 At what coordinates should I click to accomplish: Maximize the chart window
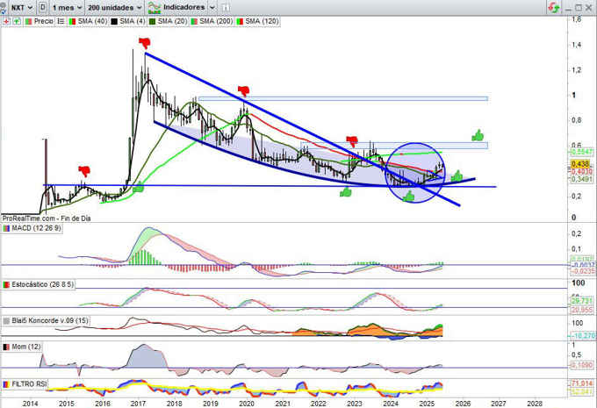coord(579,8)
